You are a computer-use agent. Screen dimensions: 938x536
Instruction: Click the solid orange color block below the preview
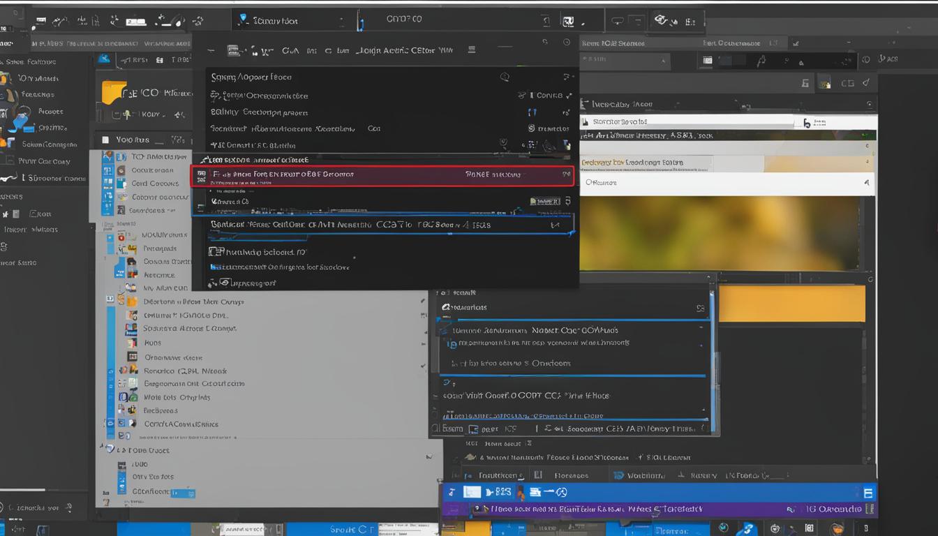pyautogui.click(x=792, y=304)
